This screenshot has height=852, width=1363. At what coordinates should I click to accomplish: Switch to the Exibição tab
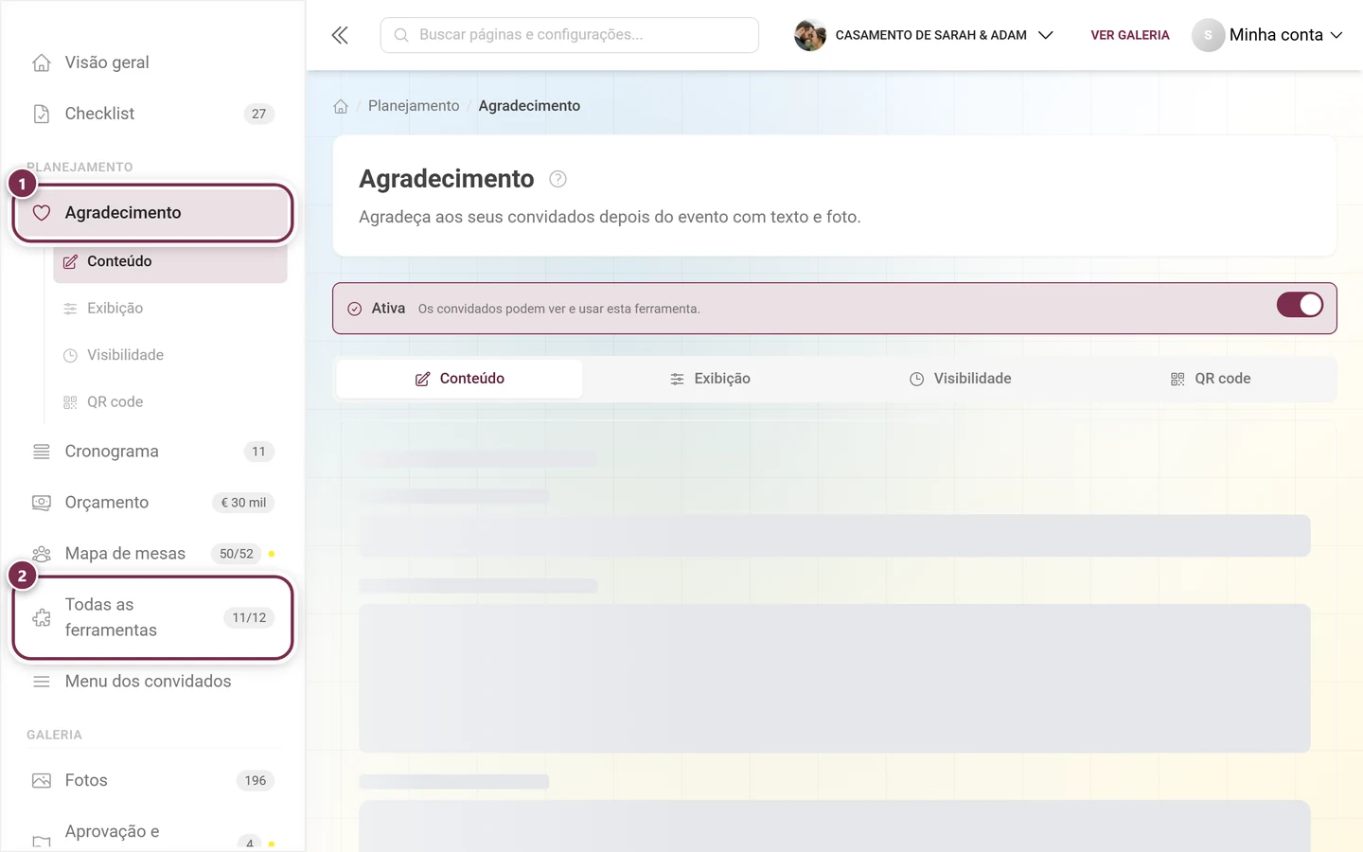pyautogui.click(x=710, y=379)
